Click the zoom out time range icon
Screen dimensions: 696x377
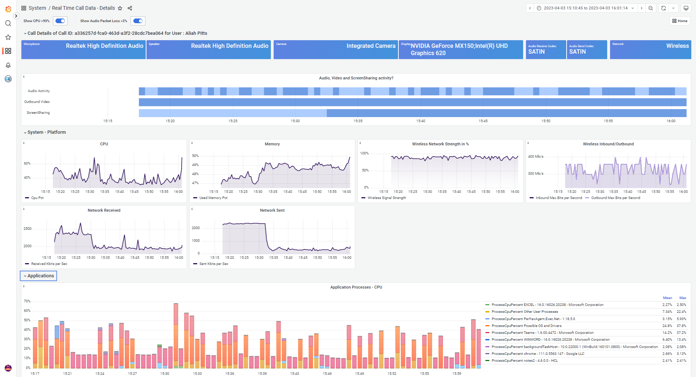coord(651,8)
